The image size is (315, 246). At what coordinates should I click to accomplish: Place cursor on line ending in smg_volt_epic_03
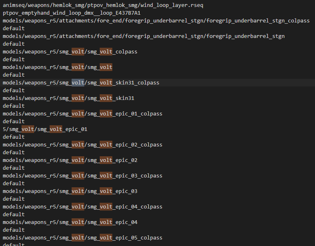(70, 191)
